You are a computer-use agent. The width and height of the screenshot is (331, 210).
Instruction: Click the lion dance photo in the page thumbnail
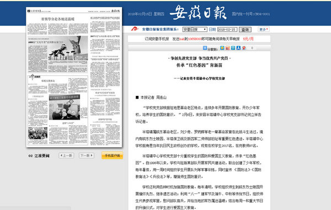click(68, 48)
